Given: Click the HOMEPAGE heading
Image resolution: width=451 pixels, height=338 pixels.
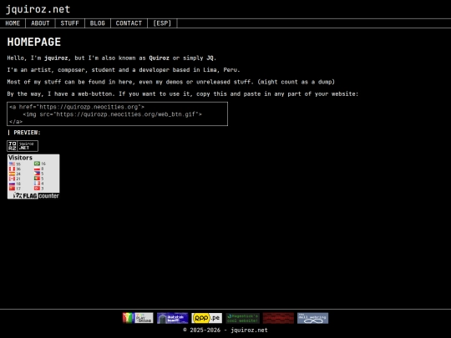Looking at the screenshot, I should tap(34, 43).
